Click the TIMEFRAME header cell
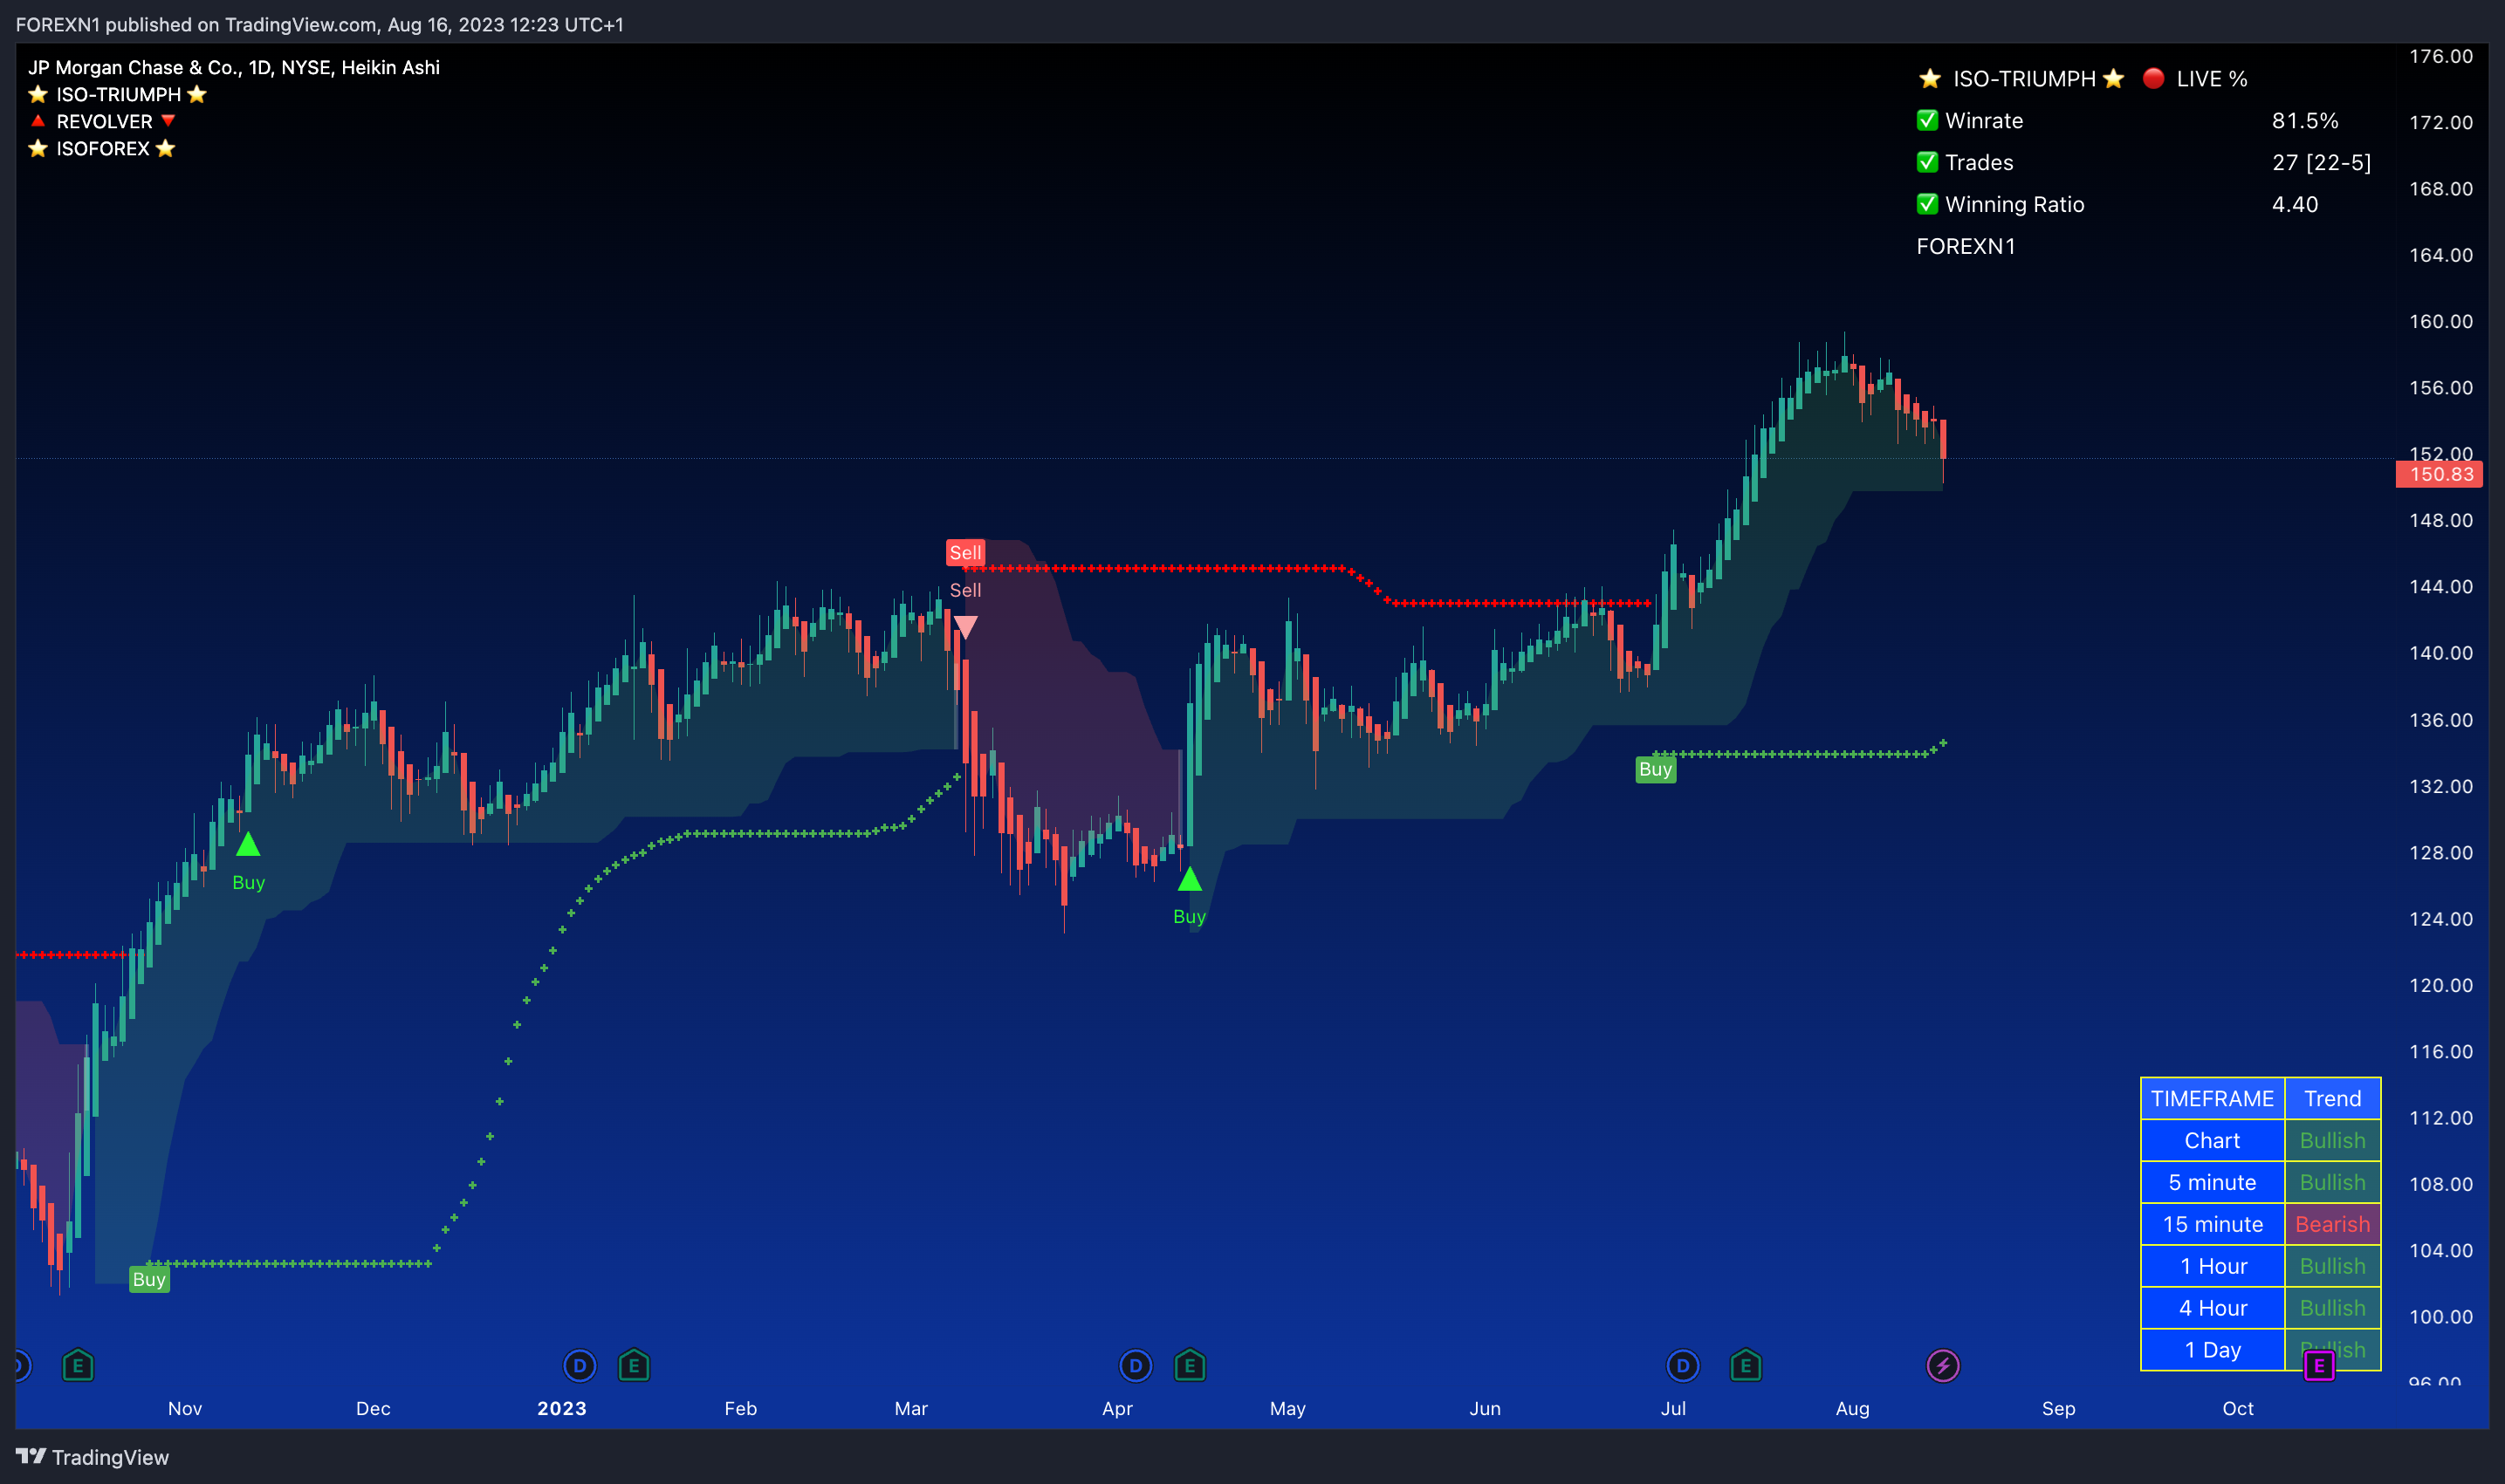 (2212, 1098)
